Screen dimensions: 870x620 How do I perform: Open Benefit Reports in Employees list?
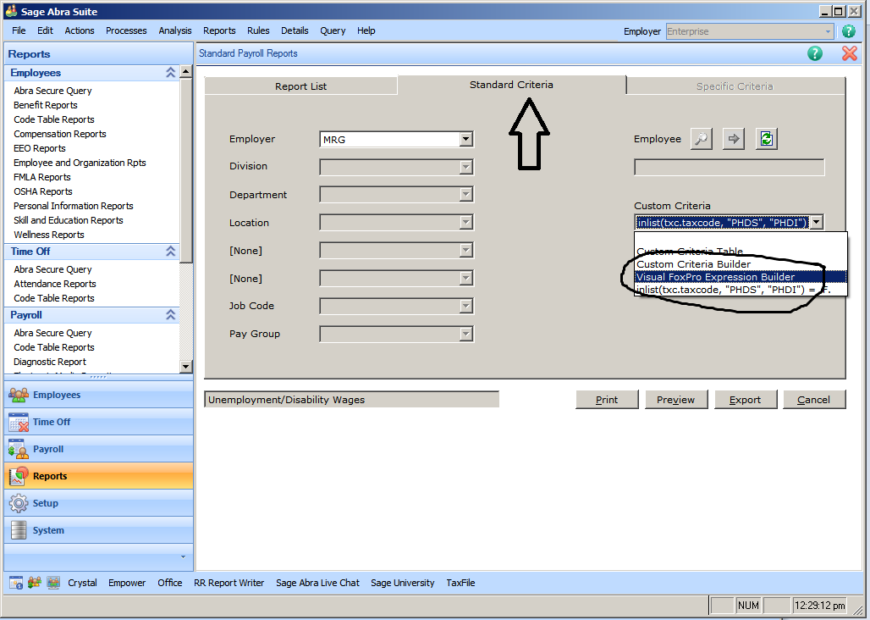click(46, 105)
